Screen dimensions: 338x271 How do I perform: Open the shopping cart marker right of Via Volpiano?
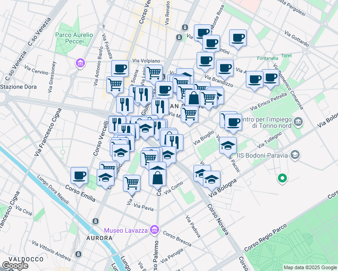pos(154,72)
